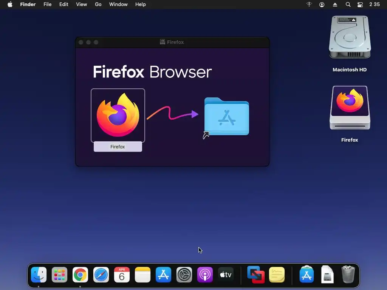Open Spotlight search magnifier in the menu bar
The width and height of the screenshot is (387, 290).
[x=348, y=5]
